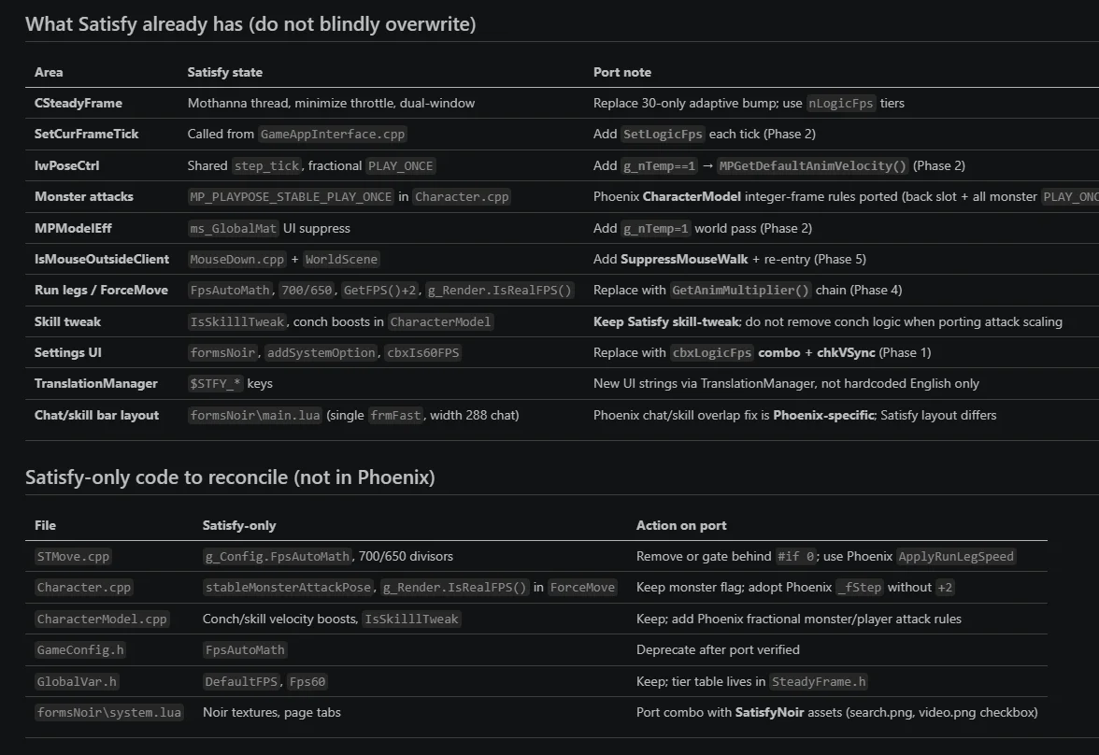Select the "formsNoir\main.lua" code snippet

[x=255, y=415]
